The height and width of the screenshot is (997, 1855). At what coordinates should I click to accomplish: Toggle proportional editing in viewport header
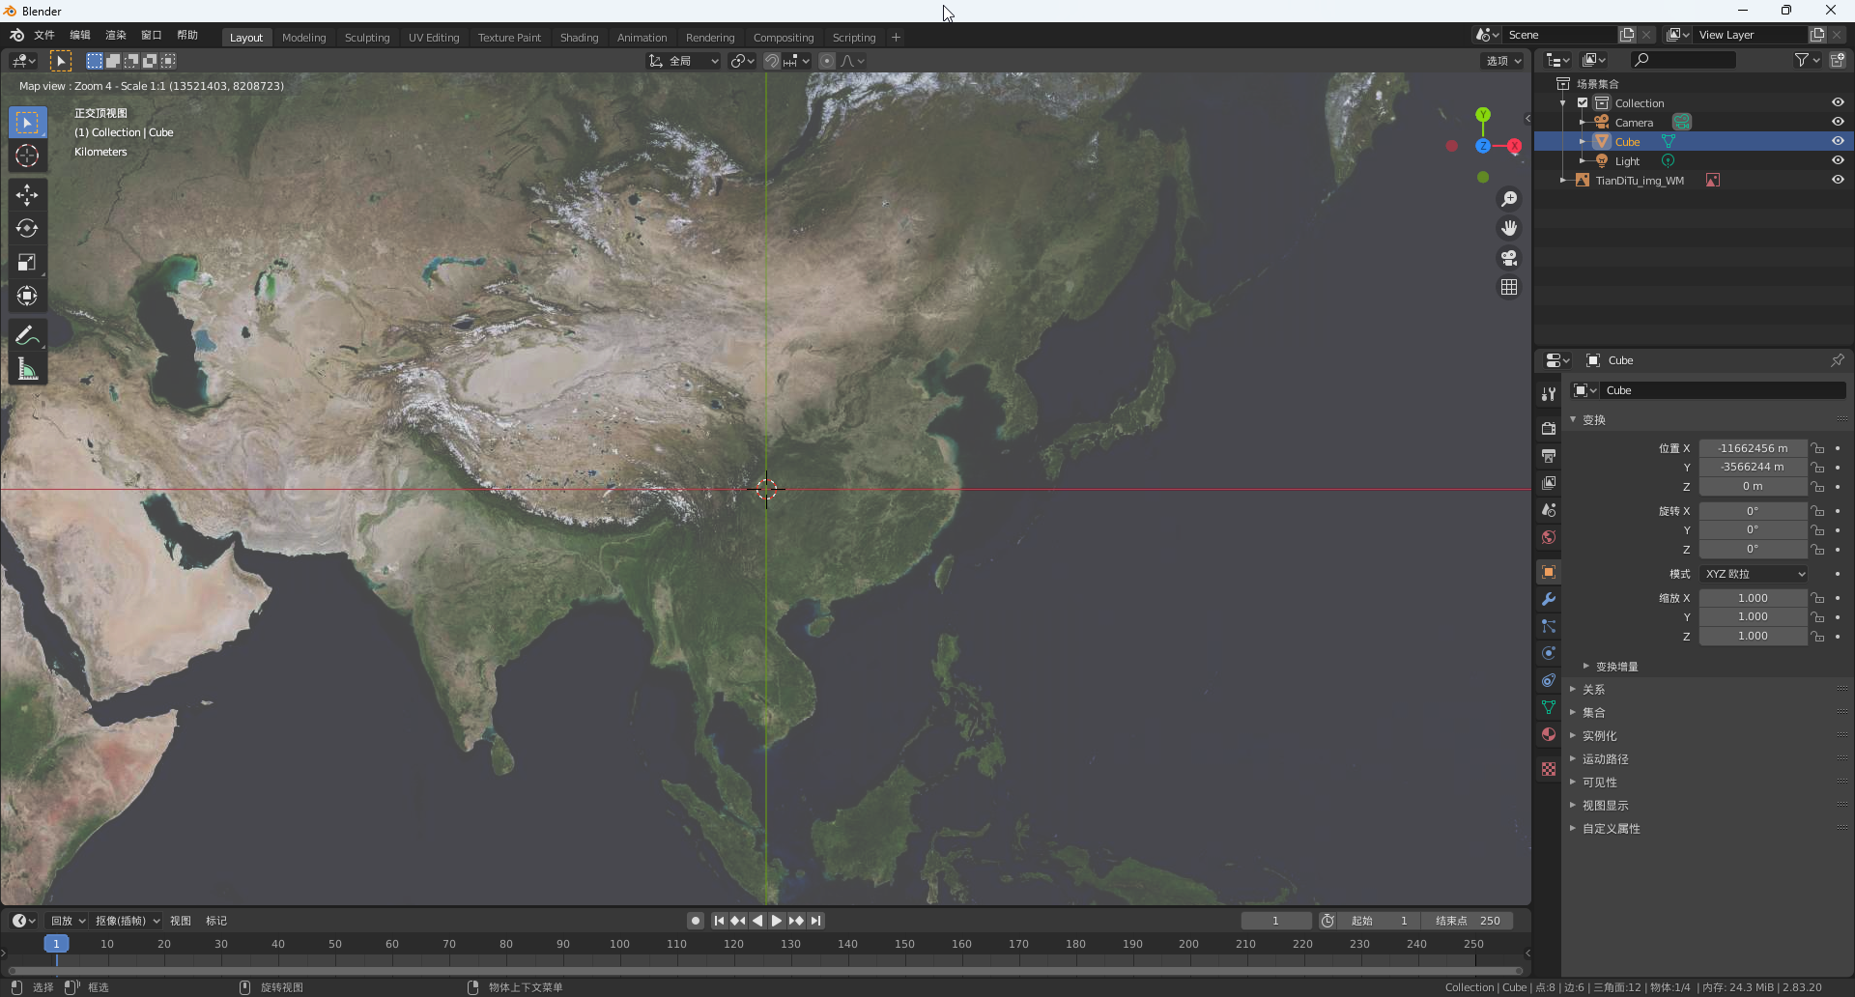827,61
